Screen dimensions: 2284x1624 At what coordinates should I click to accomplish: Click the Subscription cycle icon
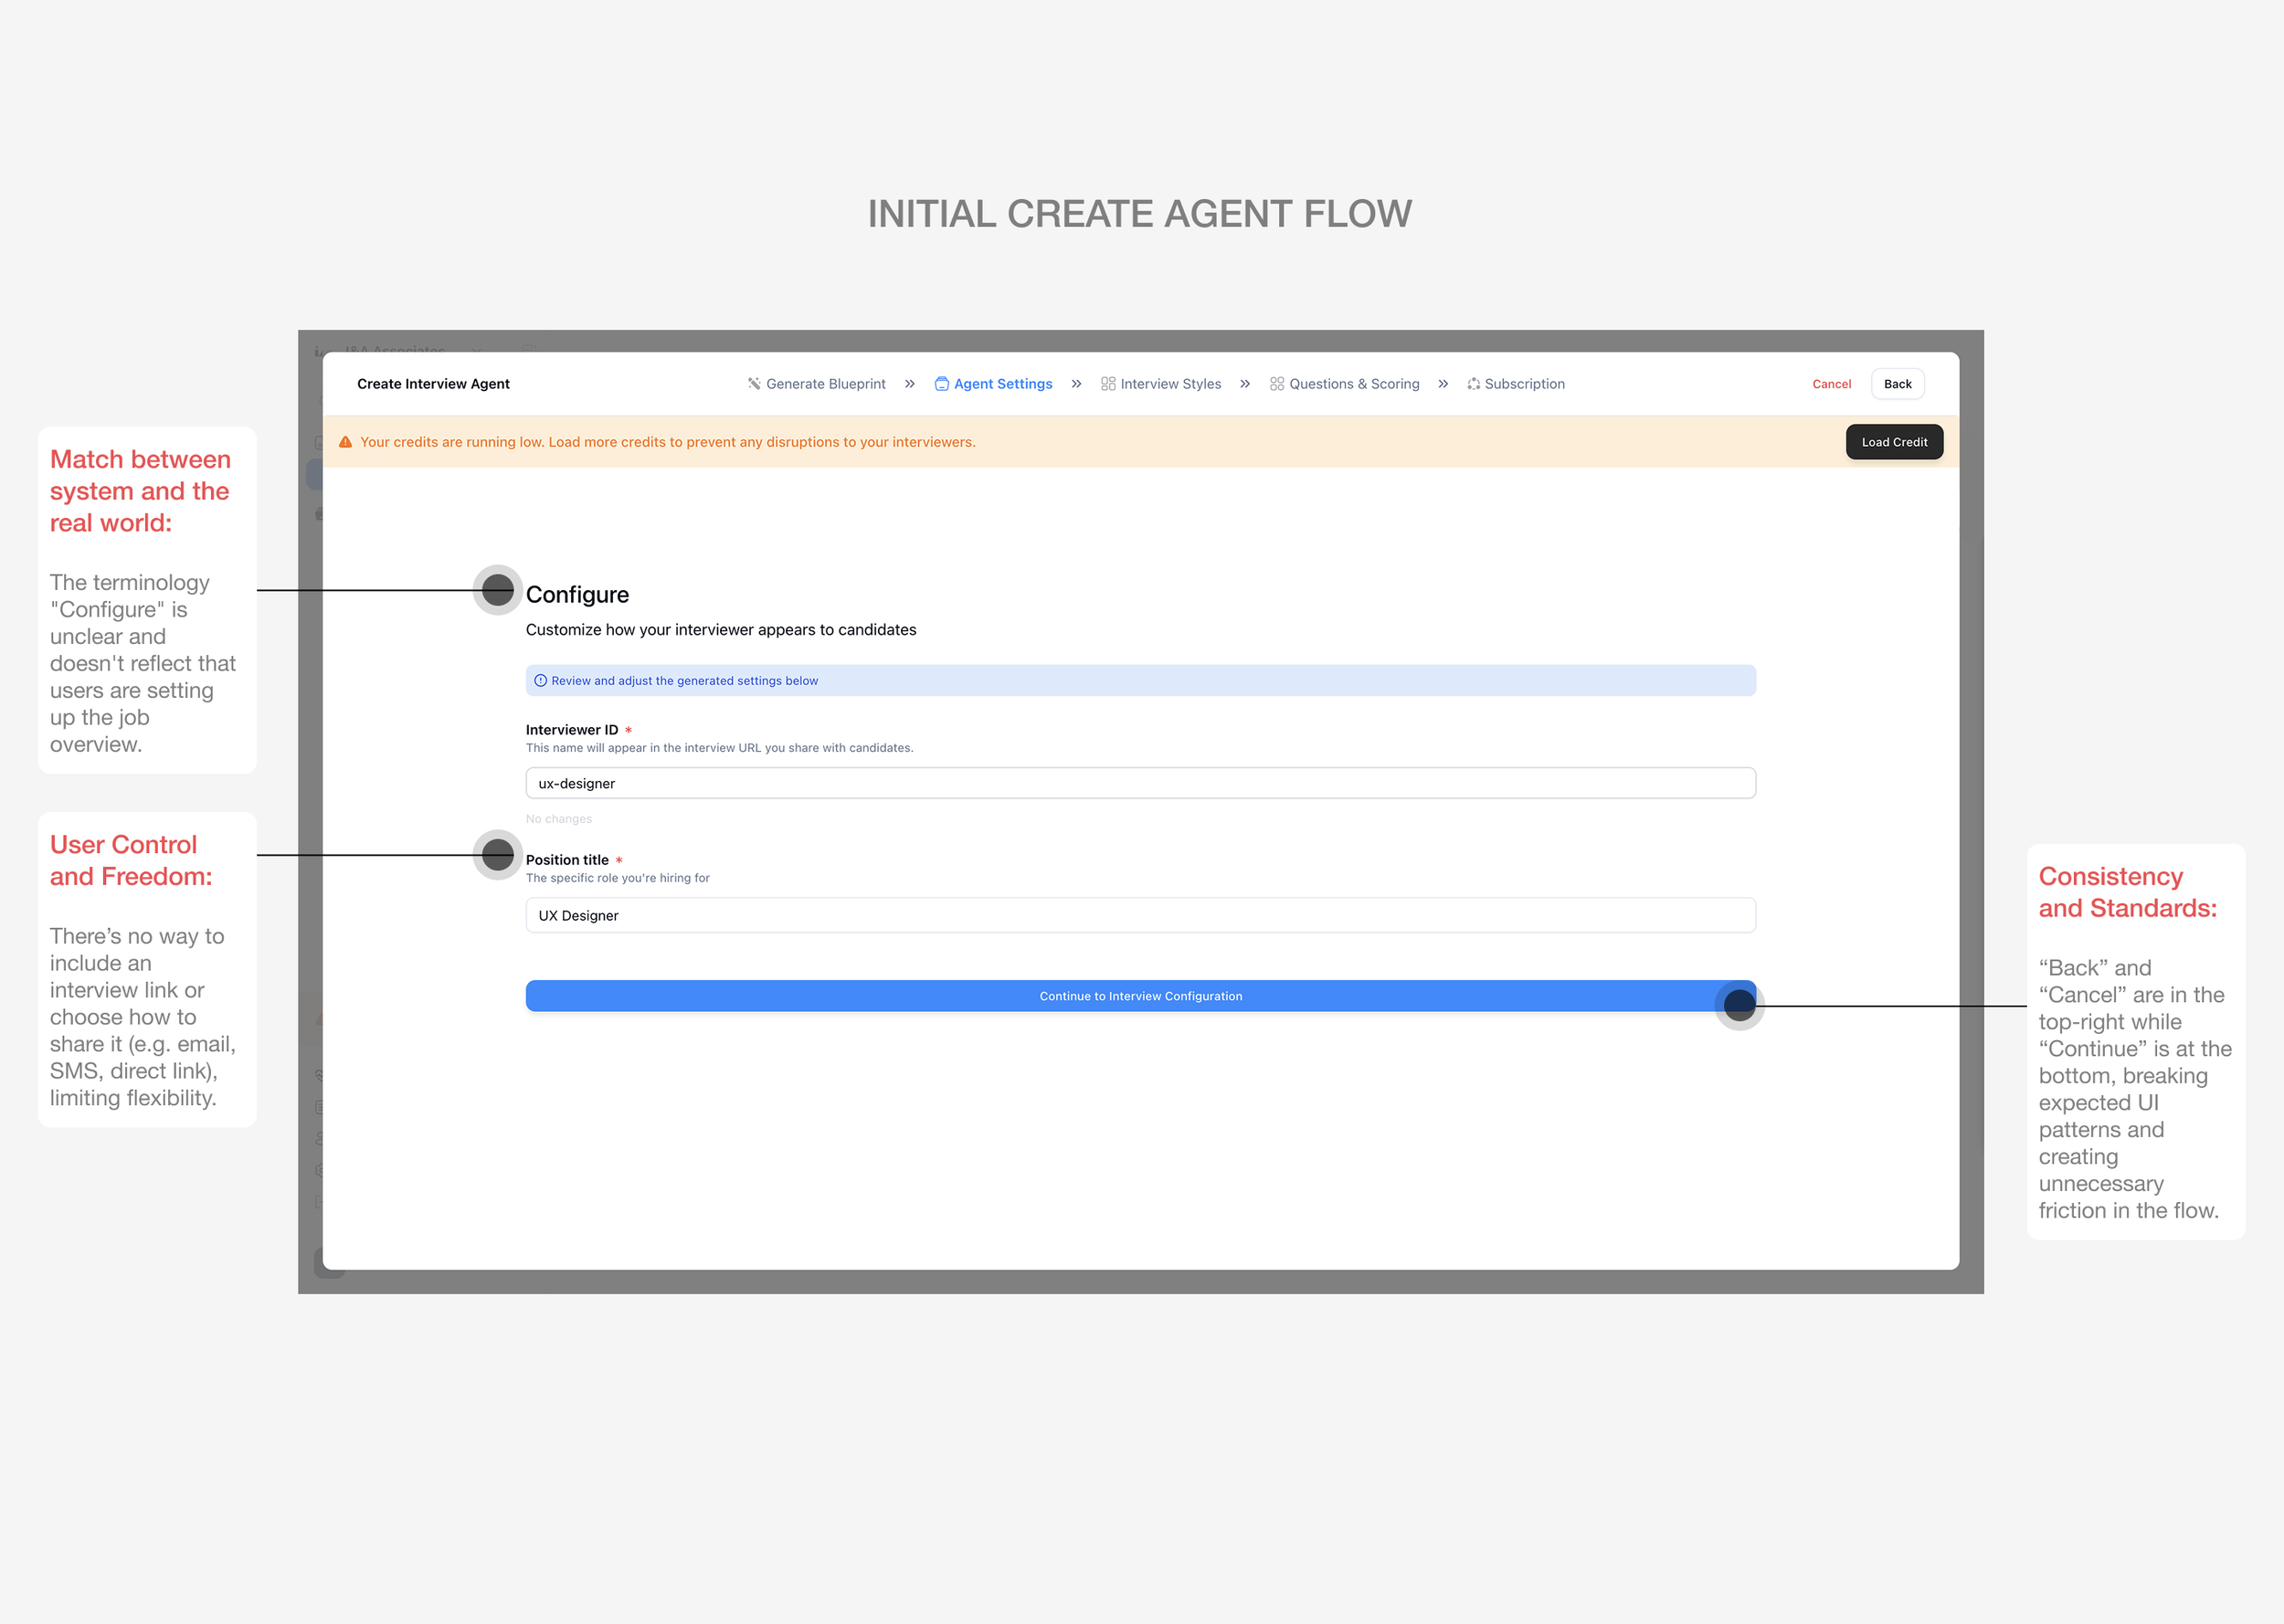pos(1473,384)
